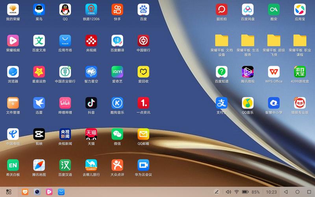Viewport: 315px width, 197px height.
Task: Open the QQ penguin app
Action: [65, 9]
